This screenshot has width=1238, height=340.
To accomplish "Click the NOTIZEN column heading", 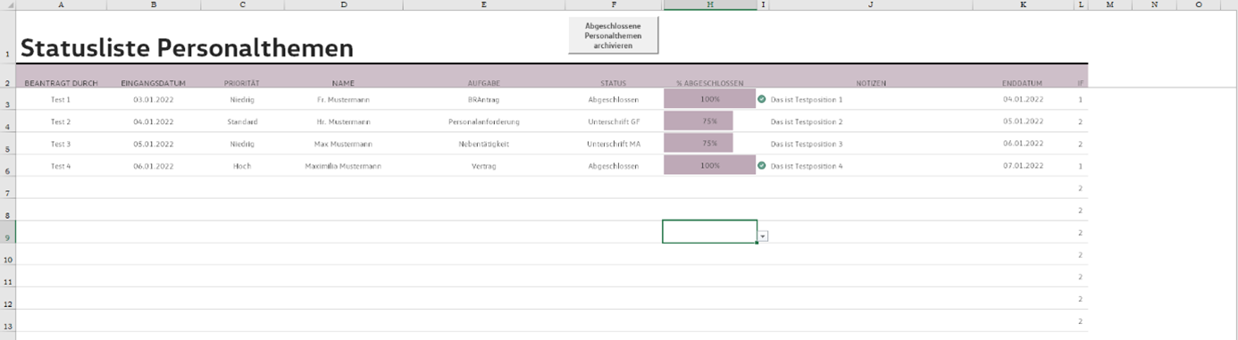I will (x=871, y=83).
